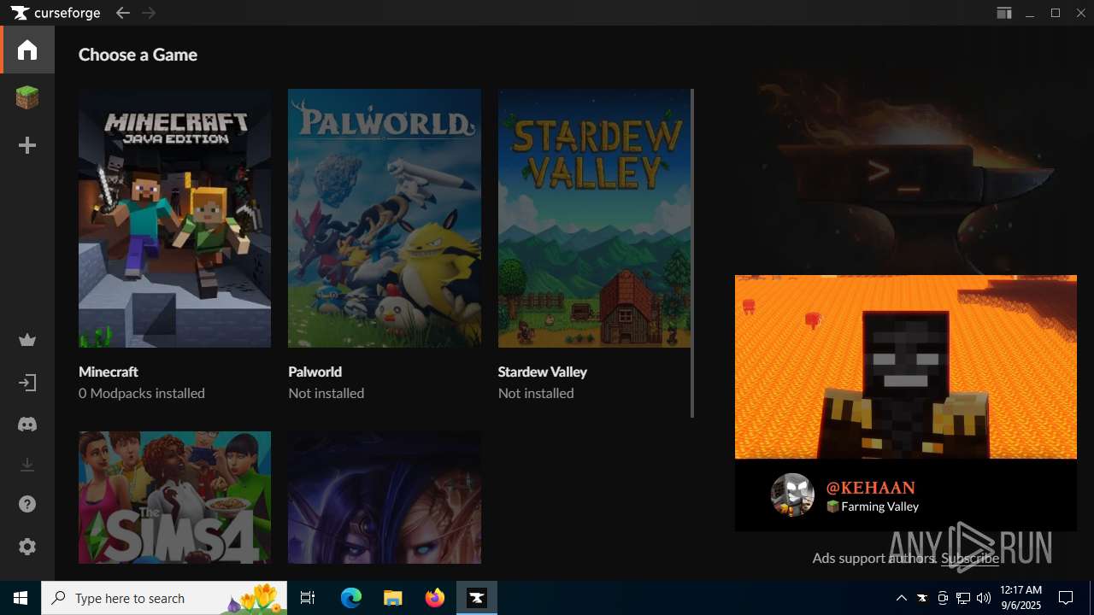Show hidden system tray icons
Viewport: 1094px width, 615px height.
tap(901, 598)
